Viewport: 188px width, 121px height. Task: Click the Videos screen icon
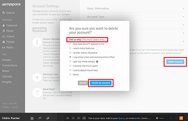[x=4, y=36]
